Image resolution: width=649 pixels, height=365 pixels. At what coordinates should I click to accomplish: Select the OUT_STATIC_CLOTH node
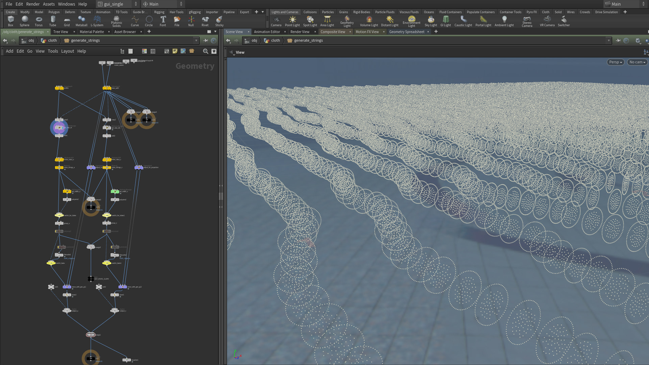tap(91, 279)
